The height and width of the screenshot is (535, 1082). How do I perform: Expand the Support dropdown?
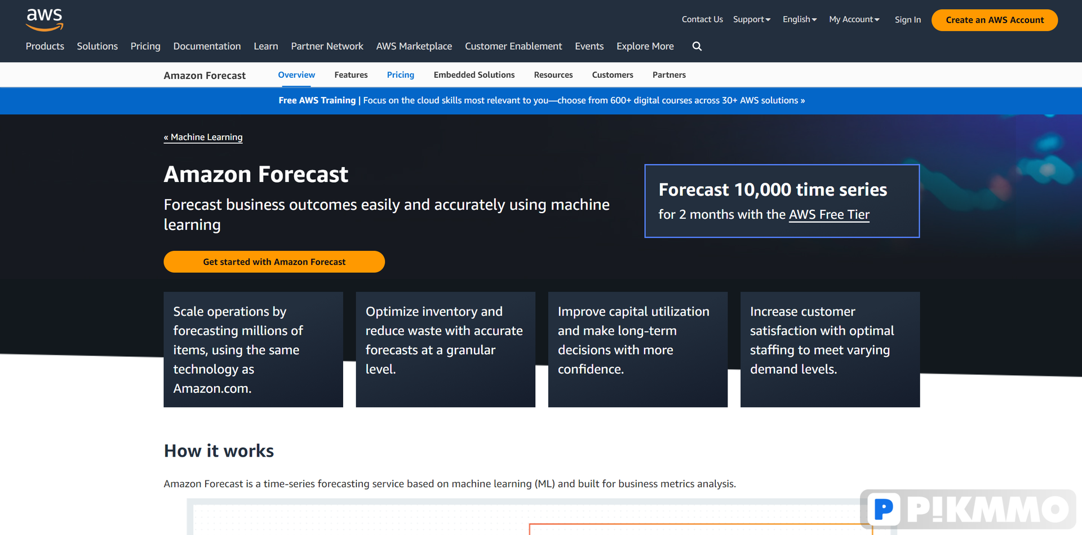[752, 19]
